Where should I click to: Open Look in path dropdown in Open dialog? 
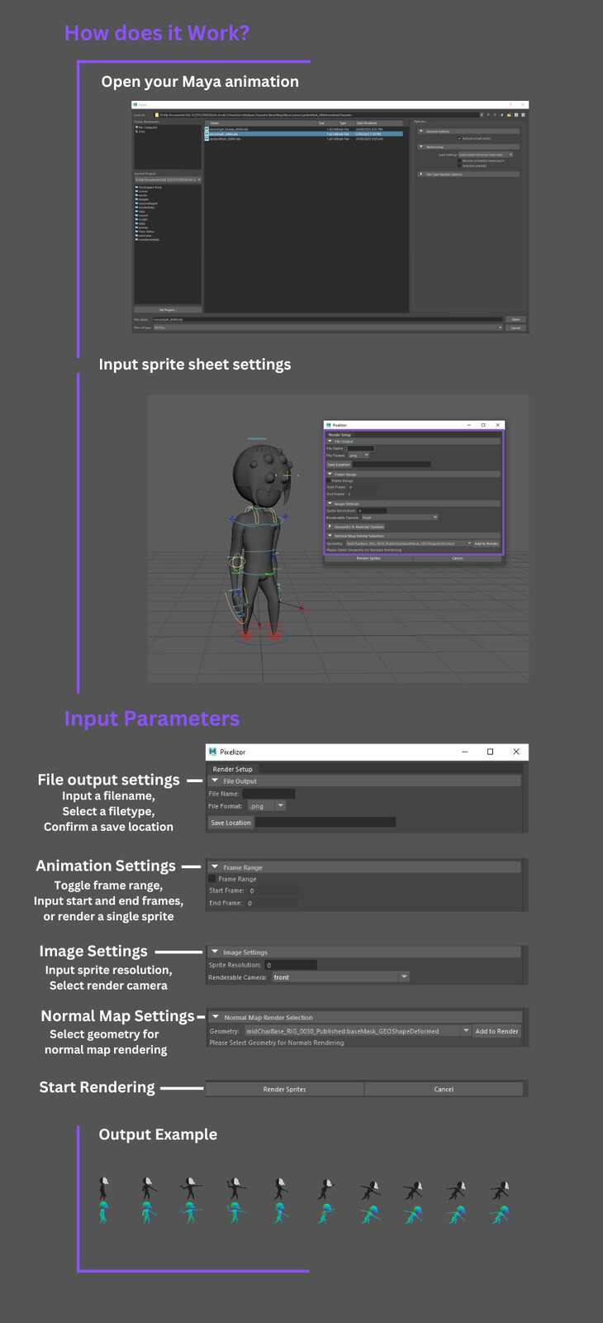click(x=482, y=115)
